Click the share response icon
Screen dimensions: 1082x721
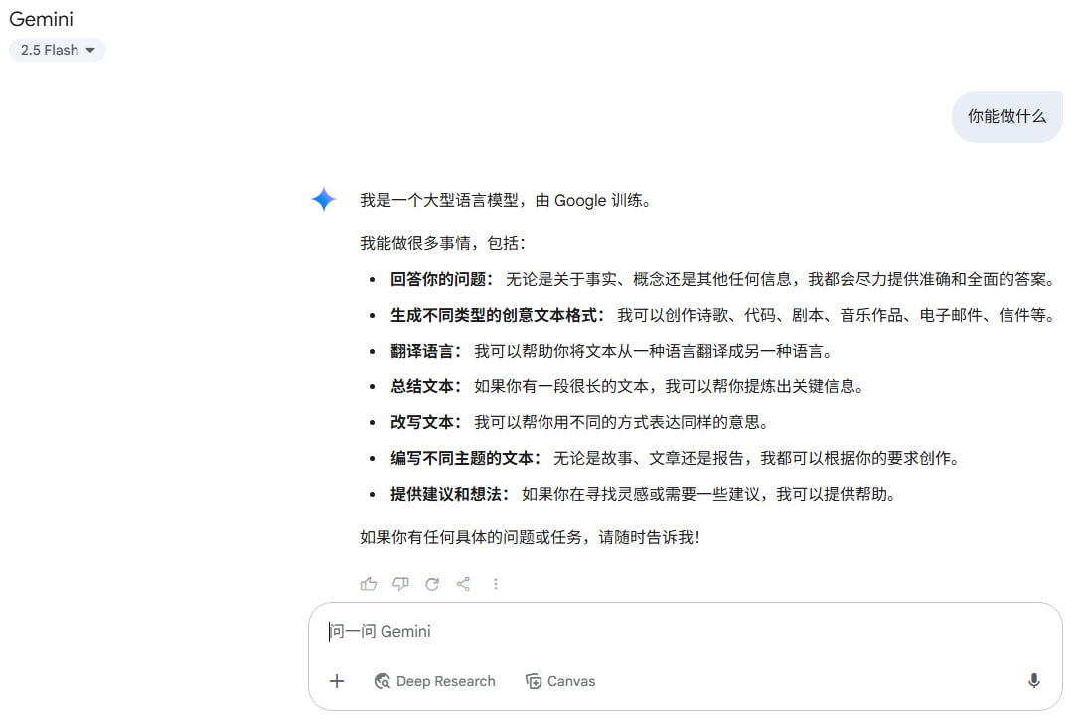[x=464, y=584]
